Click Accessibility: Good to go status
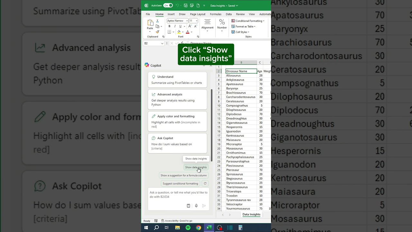 click(177, 221)
